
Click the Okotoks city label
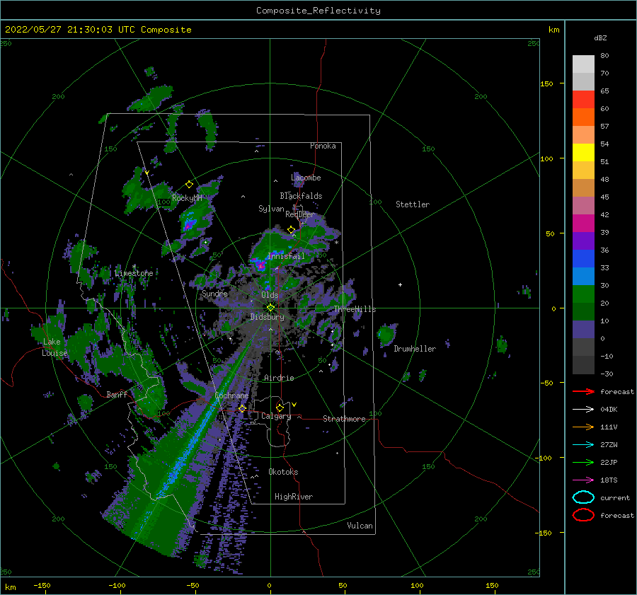(283, 472)
